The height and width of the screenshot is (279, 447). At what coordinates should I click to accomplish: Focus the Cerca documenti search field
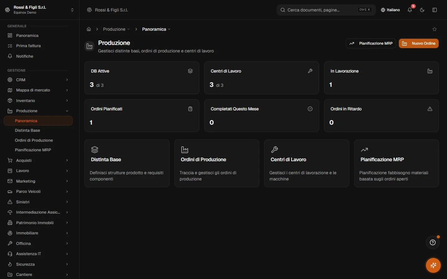[326, 10]
